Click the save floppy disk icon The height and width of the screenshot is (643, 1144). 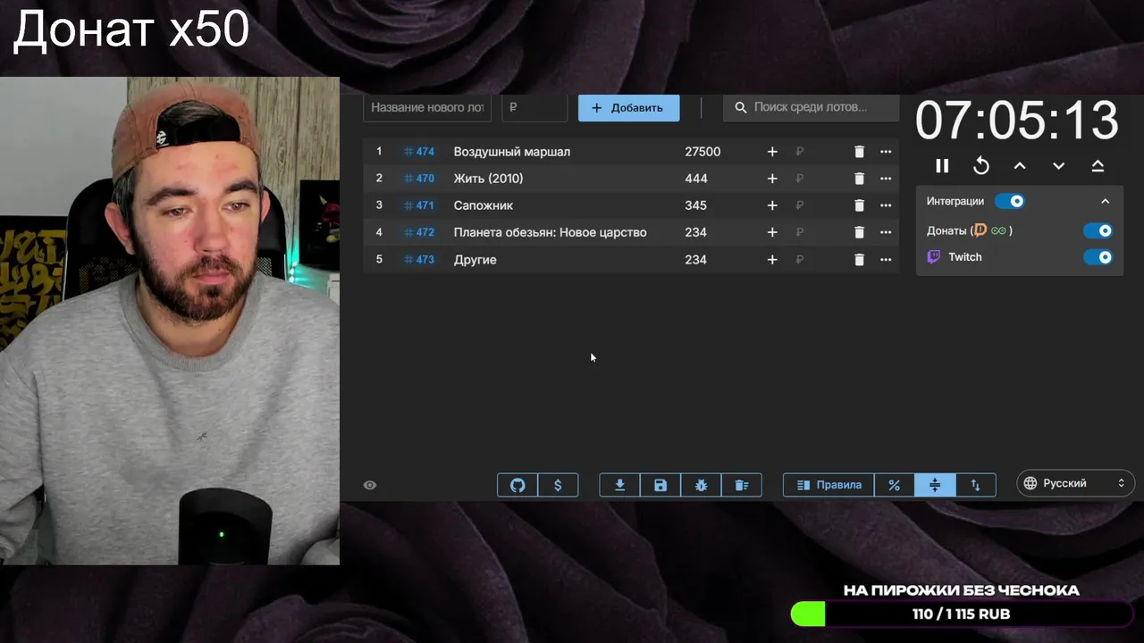click(660, 485)
